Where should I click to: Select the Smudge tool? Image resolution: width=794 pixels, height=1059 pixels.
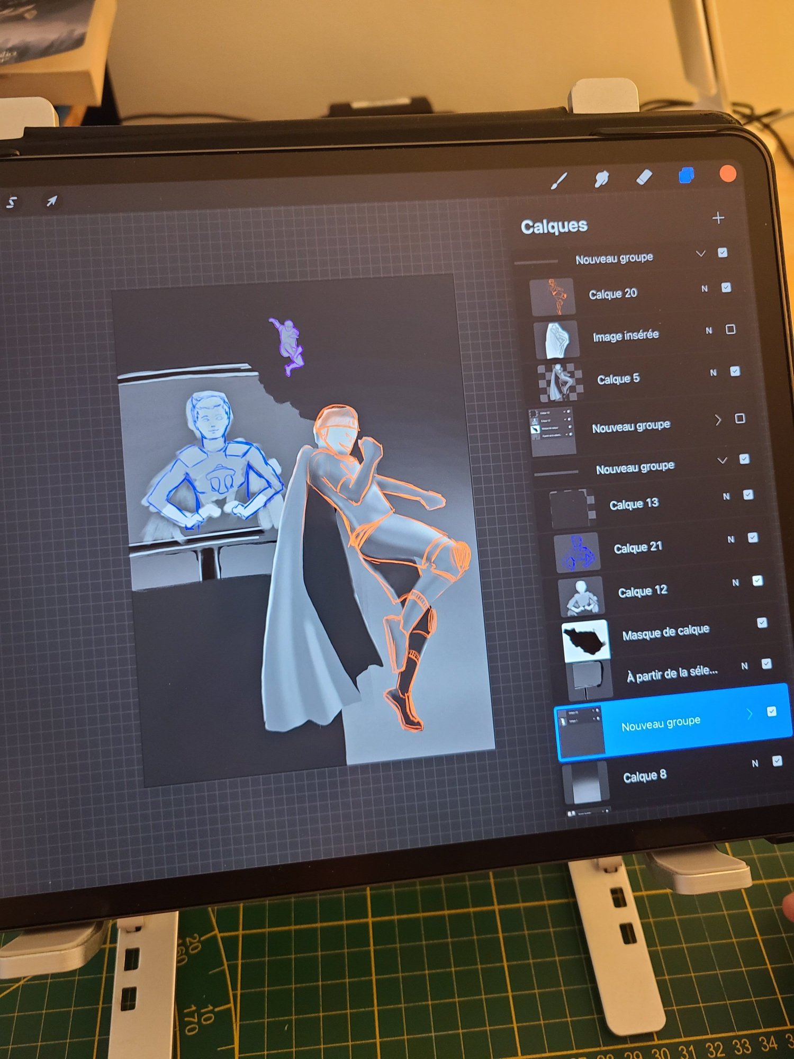[x=601, y=179]
